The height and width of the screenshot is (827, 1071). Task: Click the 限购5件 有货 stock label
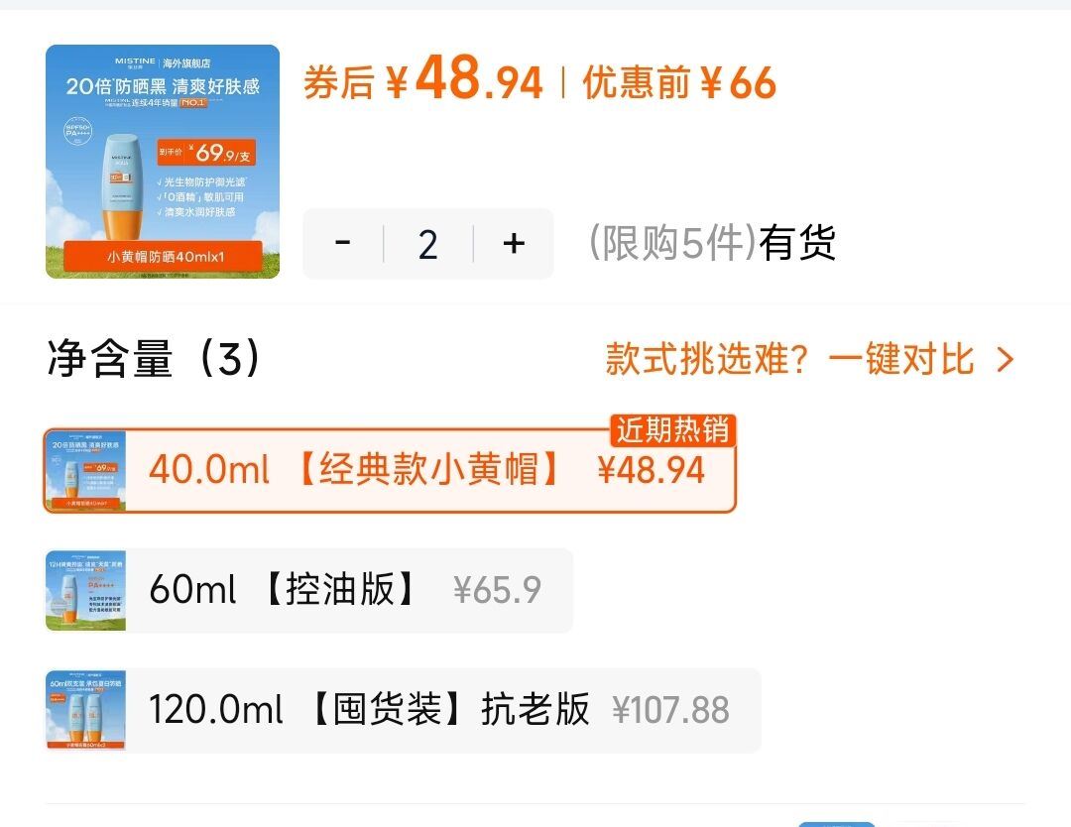[x=712, y=243]
